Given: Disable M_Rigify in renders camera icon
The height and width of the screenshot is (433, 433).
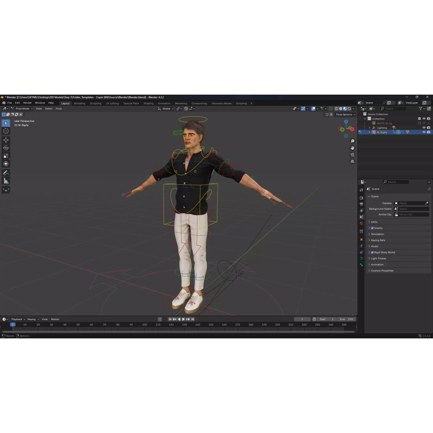Looking at the screenshot, I should (429, 132).
